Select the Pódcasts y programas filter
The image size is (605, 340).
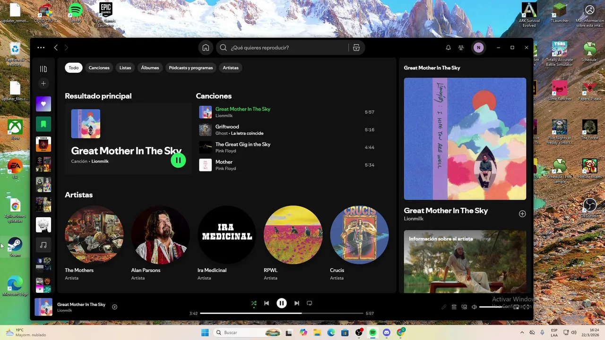[x=191, y=68]
